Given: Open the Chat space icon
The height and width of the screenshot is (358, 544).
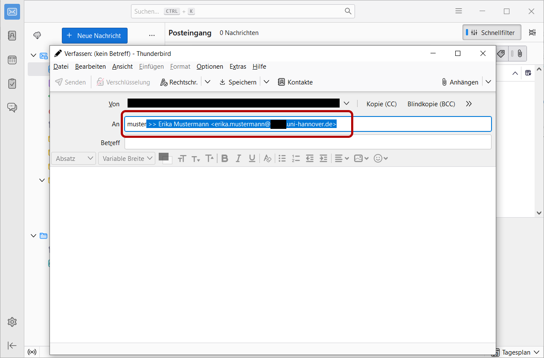Looking at the screenshot, I should (x=12, y=108).
